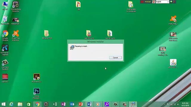The height and width of the screenshot is (107, 191).
Task: Open the Windows Store from taskbar
Action: pos(29,104)
